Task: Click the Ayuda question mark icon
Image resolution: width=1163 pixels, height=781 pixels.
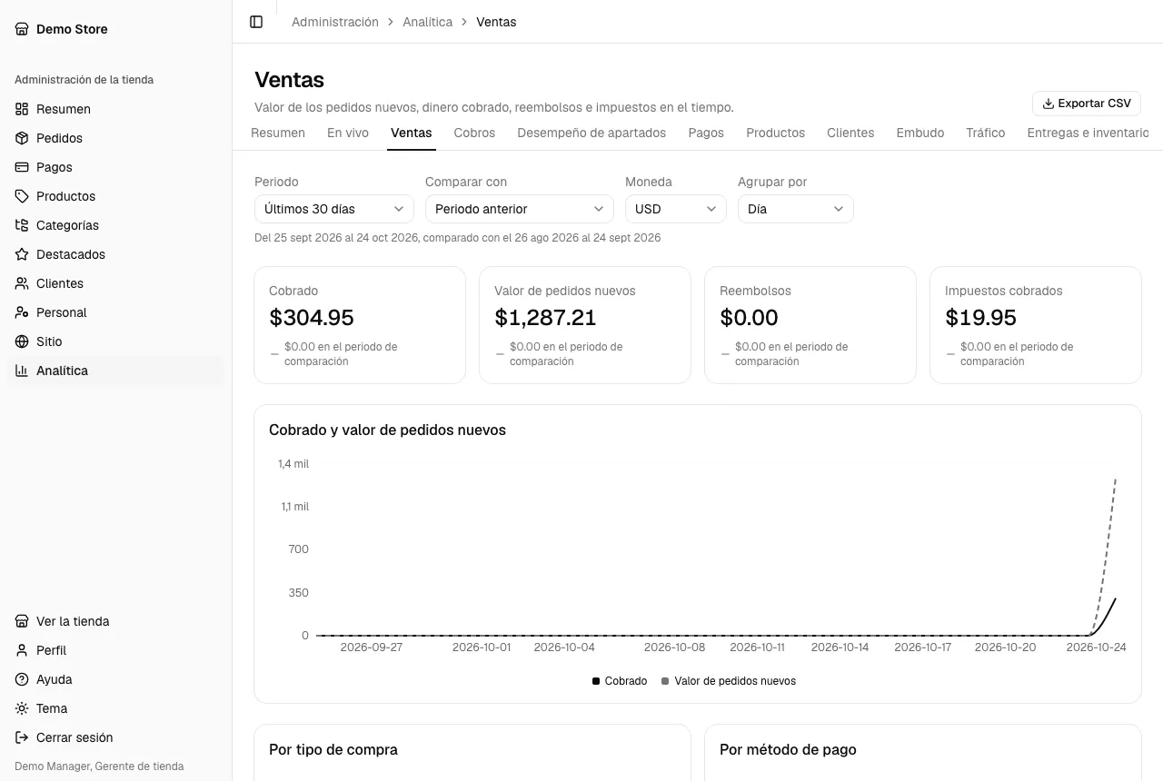Action: point(22,679)
